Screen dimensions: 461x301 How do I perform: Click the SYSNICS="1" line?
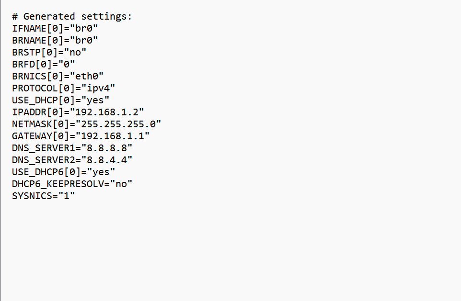coord(43,196)
